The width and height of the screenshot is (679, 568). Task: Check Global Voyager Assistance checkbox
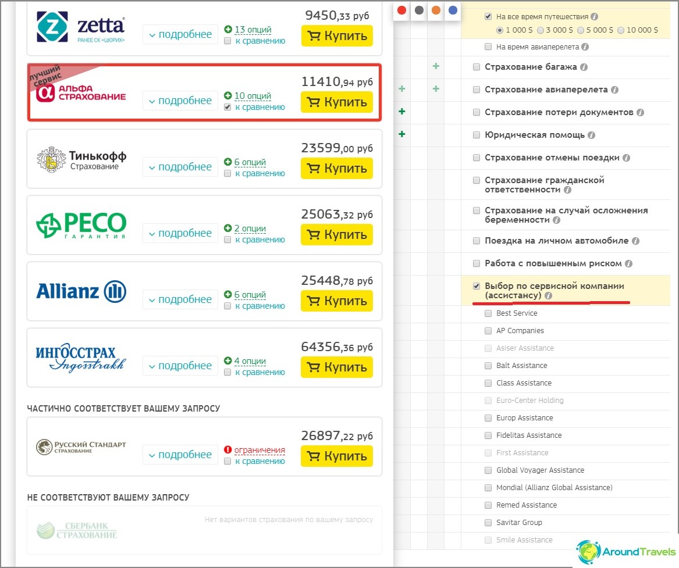[488, 470]
